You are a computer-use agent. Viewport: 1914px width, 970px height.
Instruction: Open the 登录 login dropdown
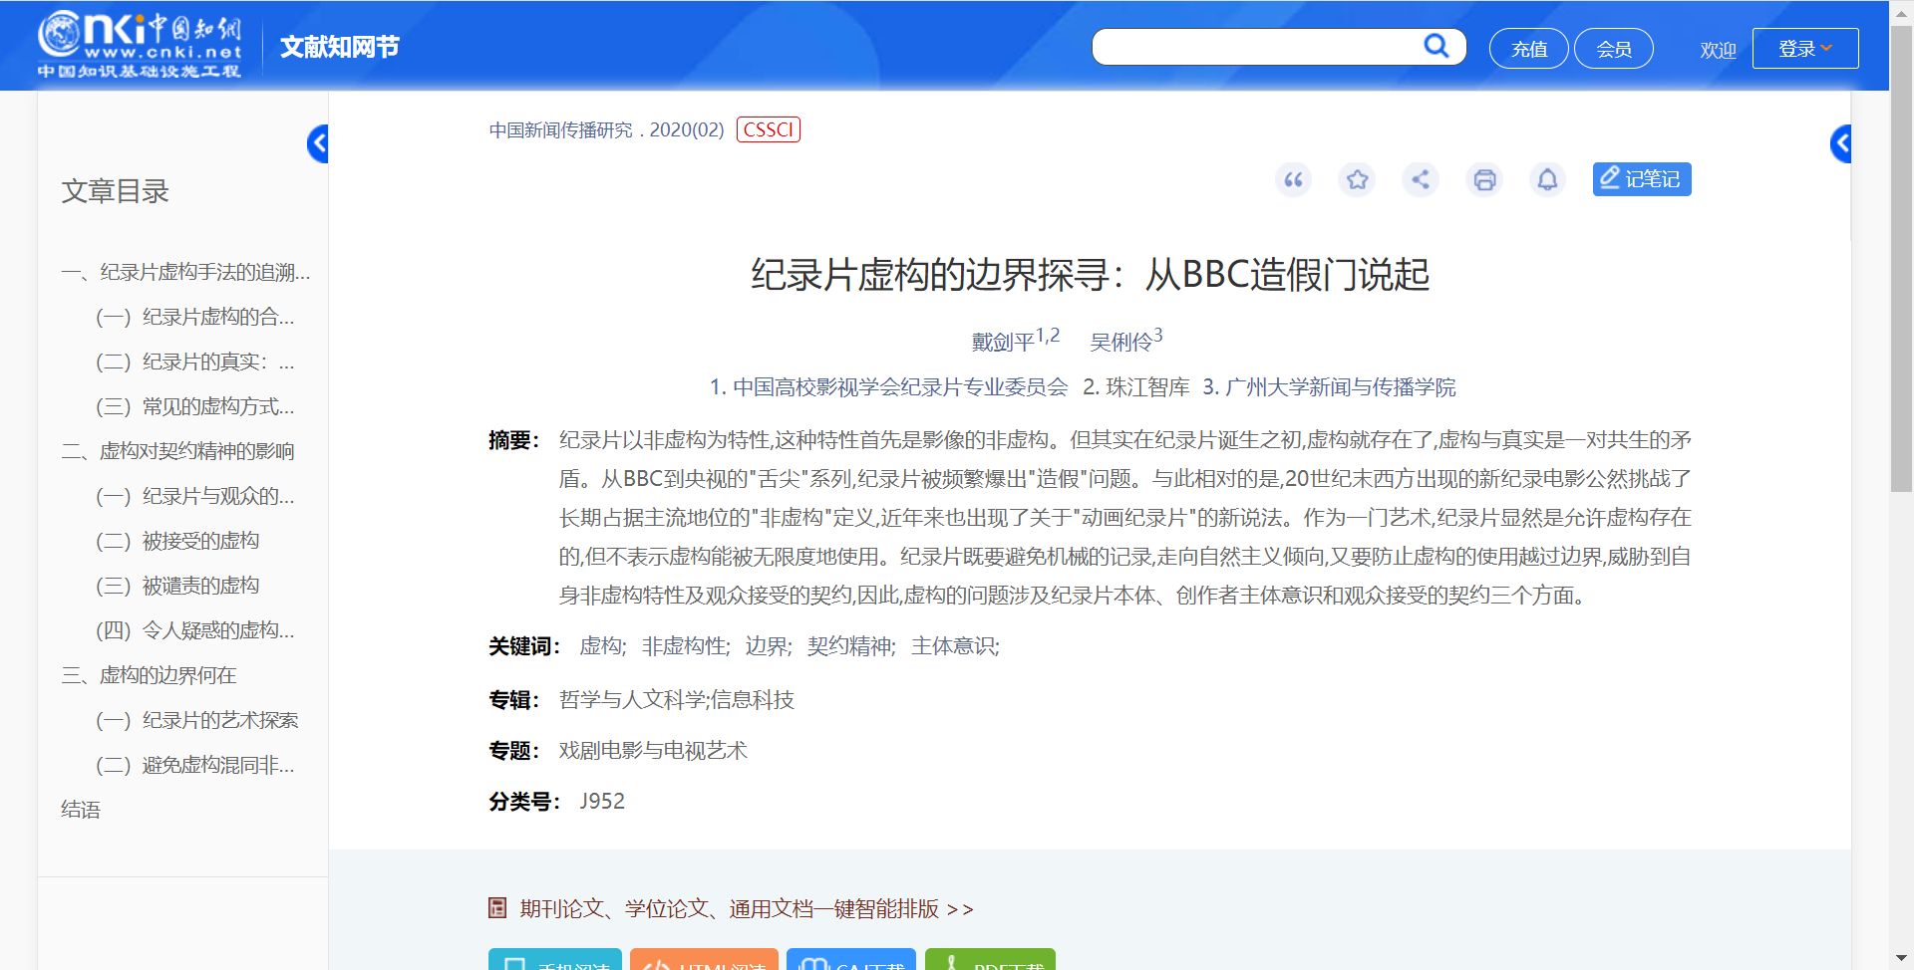[x=1804, y=47]
